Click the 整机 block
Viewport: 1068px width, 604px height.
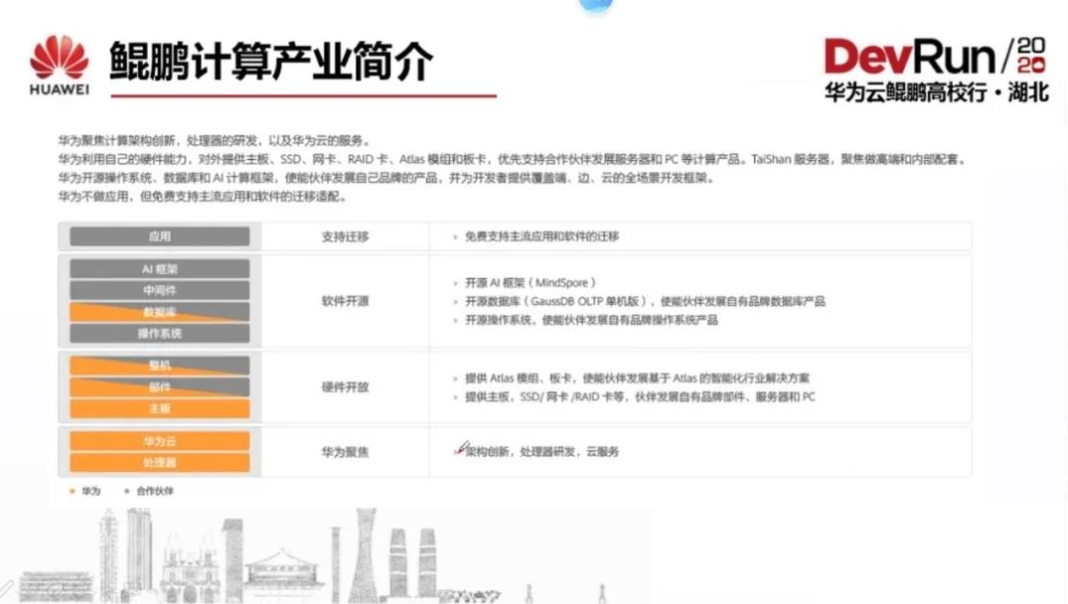click(x=159, y=366)
